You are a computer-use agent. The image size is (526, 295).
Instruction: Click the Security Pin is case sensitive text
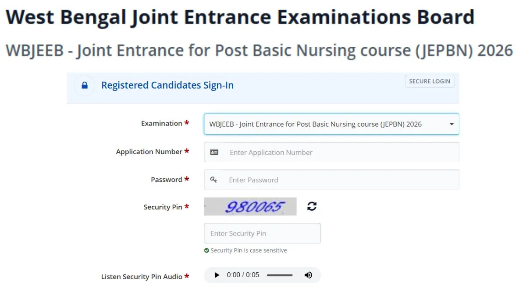(249, 250)
